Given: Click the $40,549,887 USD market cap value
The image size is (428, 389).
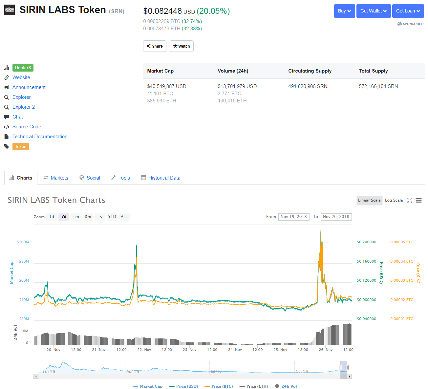Looking at the screenshot, I should point(167,86).
